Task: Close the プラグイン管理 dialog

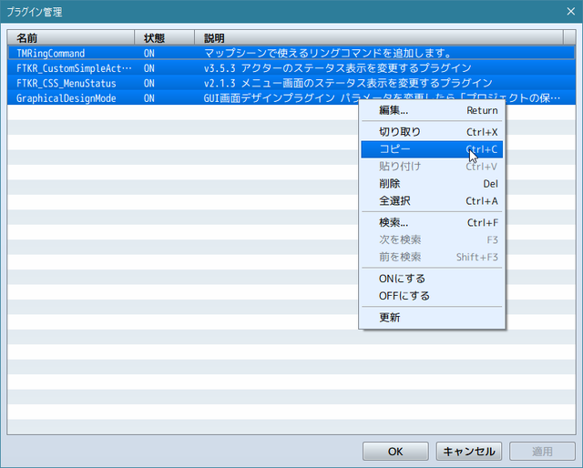Action: pyautogui.click(x=571, y=12)
